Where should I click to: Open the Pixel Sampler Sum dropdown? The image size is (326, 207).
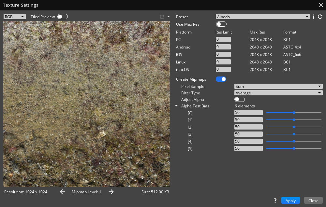pyautogui.click(x=278, y=86)
